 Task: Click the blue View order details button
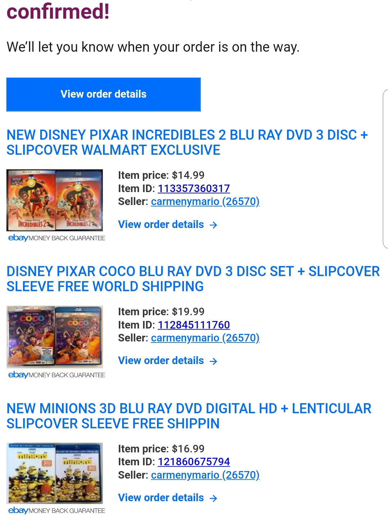pyautogui.click(x=103, y=94)
